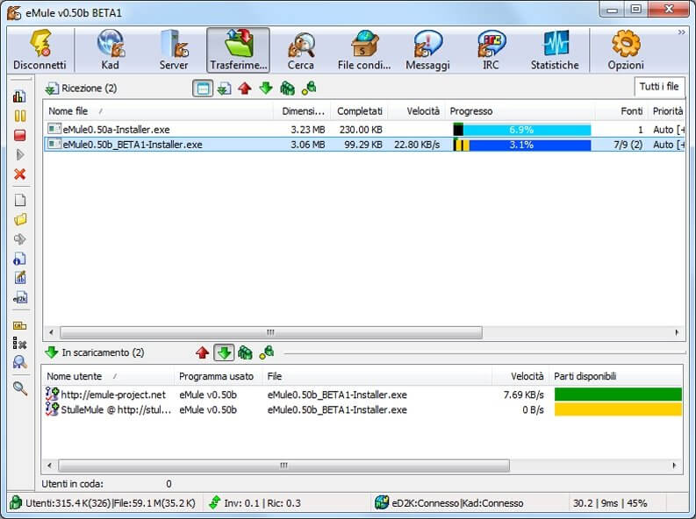
Task: Select StulleMule client row
Action: click(x=362, y=409)
